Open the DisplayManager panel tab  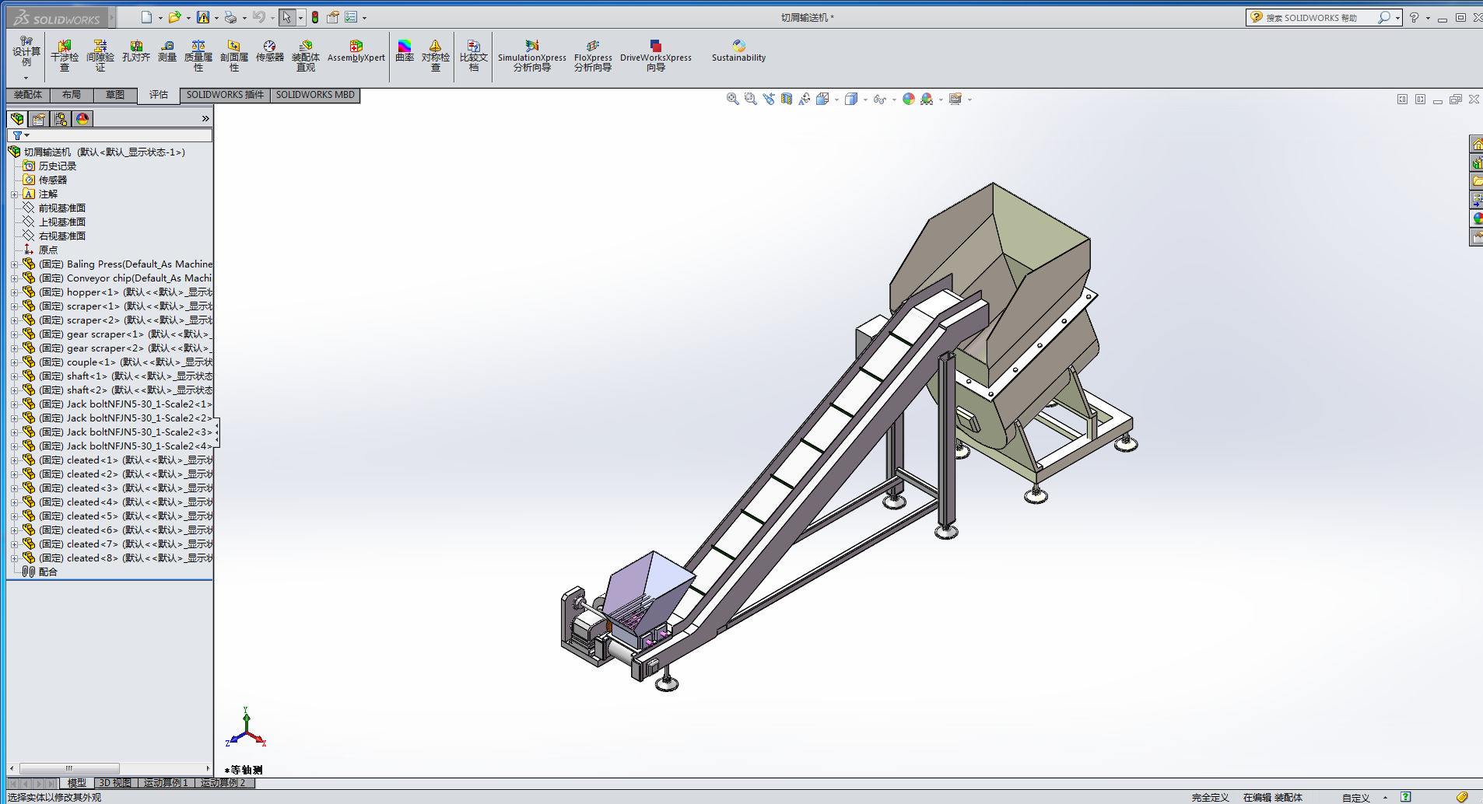tap(82, 118)
